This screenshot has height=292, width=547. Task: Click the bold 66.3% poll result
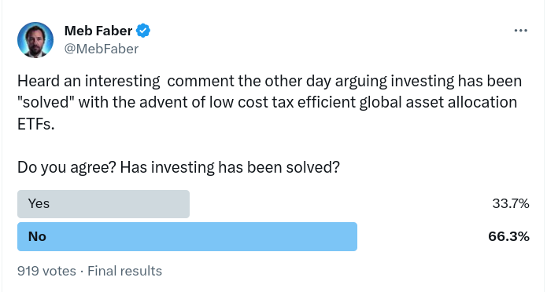point(508,237)
